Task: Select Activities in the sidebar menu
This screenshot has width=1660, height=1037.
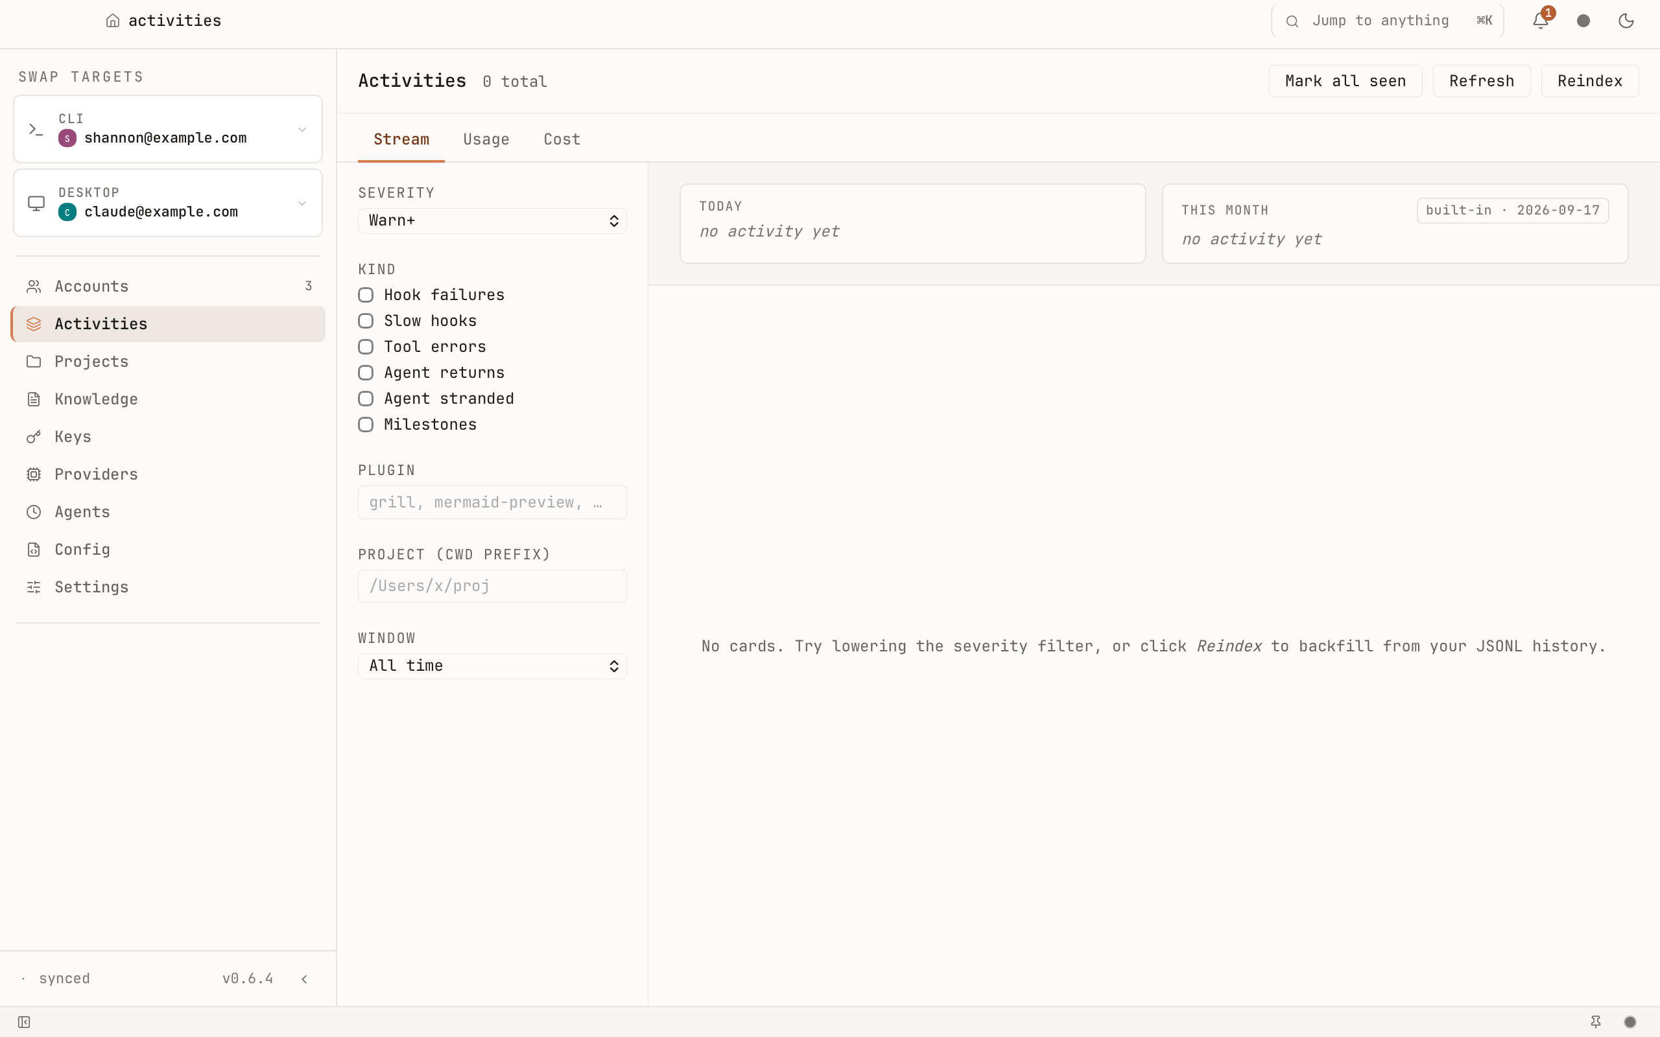Action: point(168,323)
